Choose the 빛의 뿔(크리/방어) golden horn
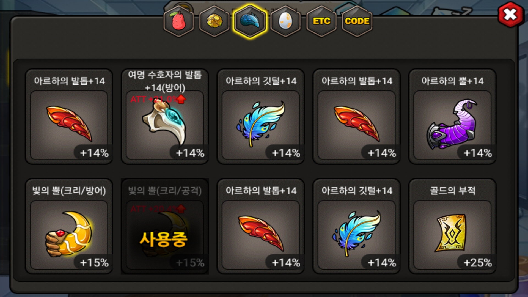The image size is (528, 297). pyautogui.click(x=69, y=226)
